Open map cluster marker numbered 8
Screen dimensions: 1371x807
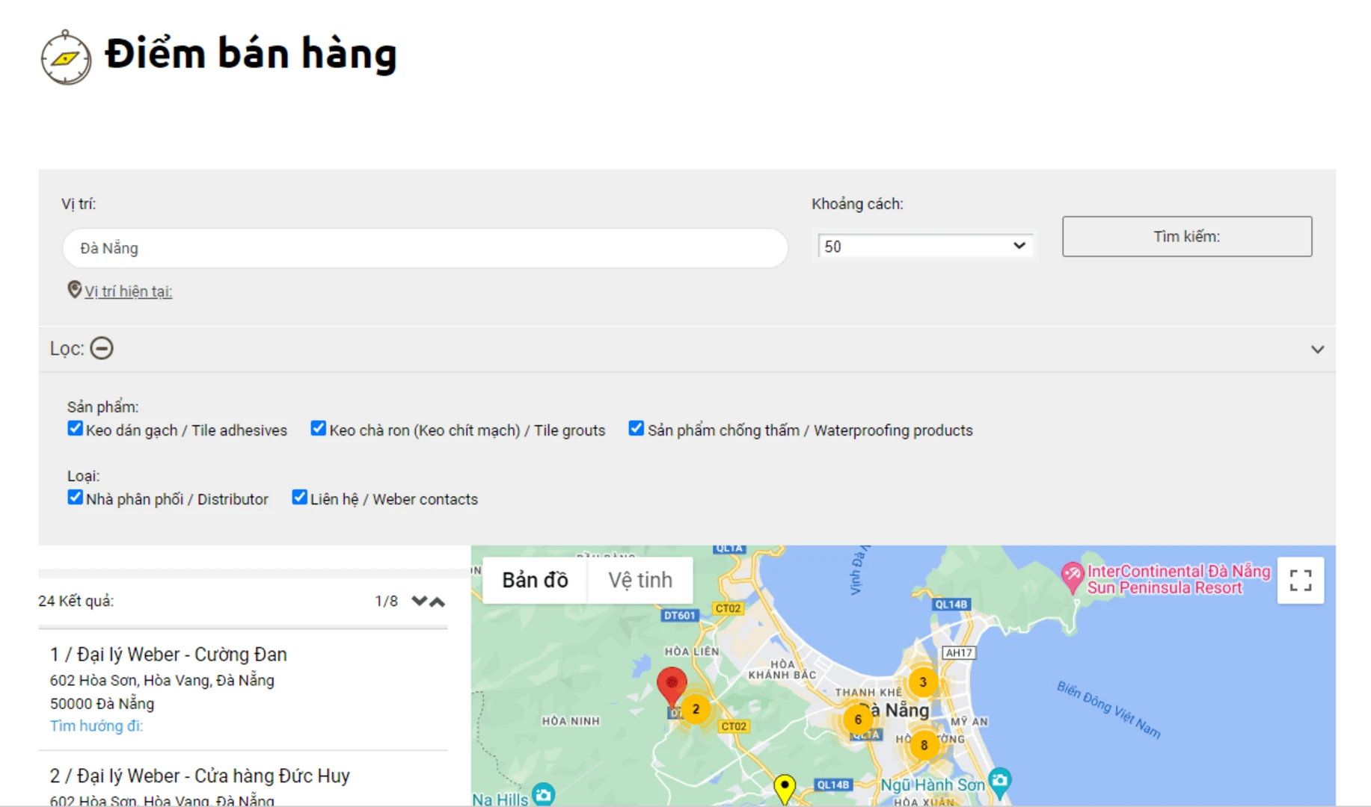[x=924, y=745]
